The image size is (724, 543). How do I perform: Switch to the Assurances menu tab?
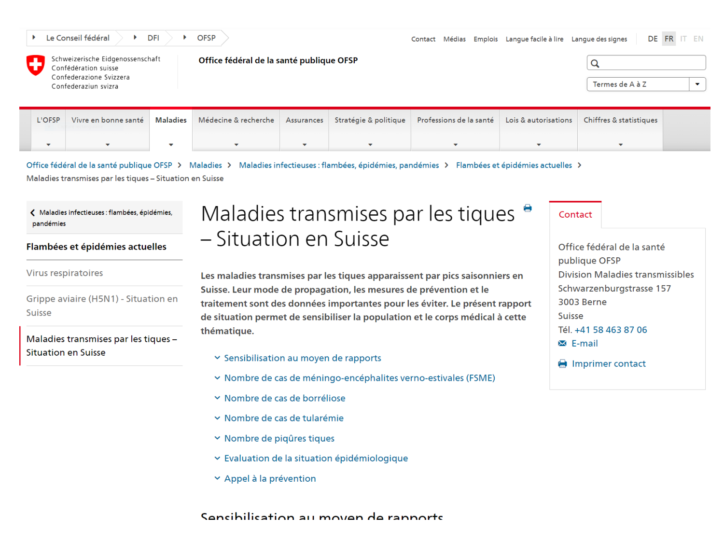coord(304,120)
